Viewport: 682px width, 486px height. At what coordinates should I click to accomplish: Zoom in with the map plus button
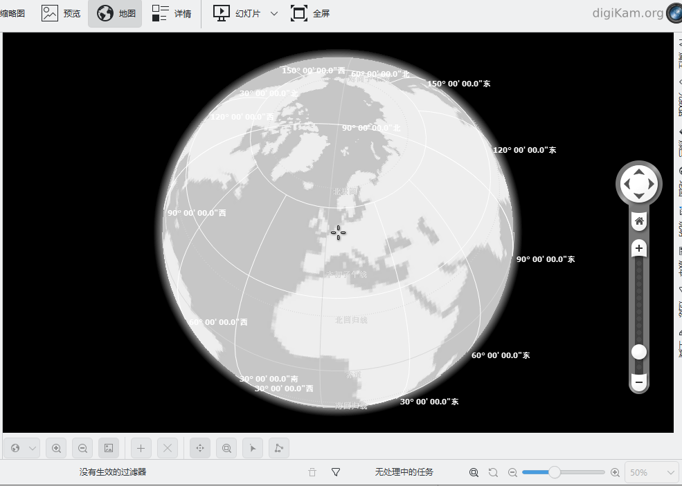click(x=639, y=249)
